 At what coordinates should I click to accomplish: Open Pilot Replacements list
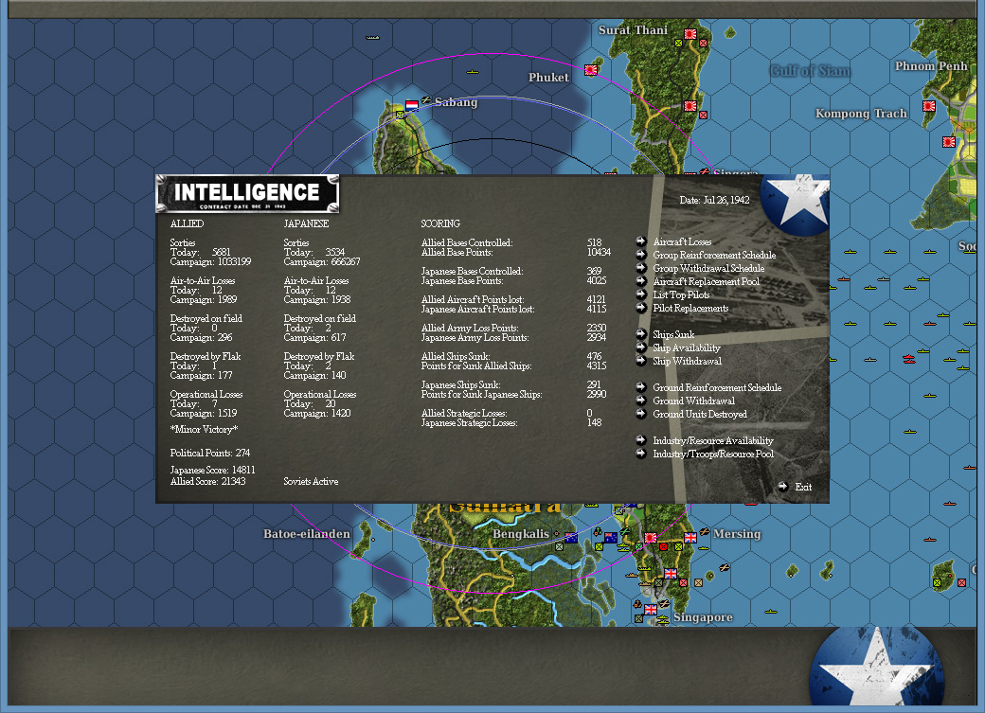[x=690, y=308]
